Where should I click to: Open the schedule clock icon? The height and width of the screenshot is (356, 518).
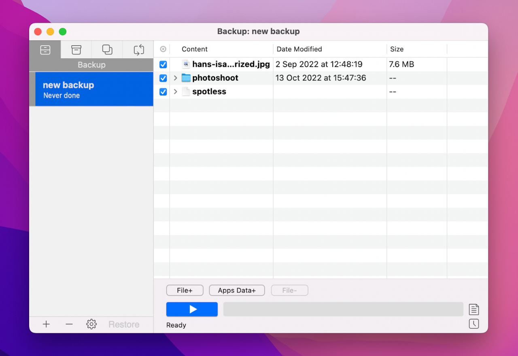474,324
